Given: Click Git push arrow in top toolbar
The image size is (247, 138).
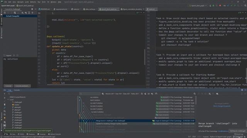Looking at the screenshot, I should pyautogui.click(x=235, y=5).
